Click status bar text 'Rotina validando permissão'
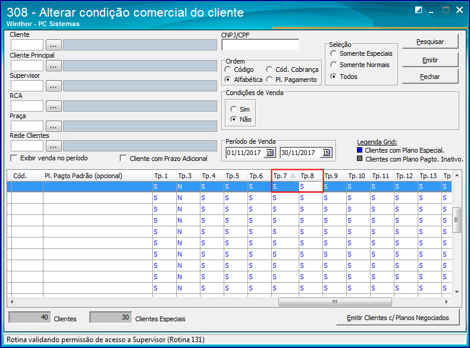The height and width of the screenshot is (348, 470). (105, 340)
